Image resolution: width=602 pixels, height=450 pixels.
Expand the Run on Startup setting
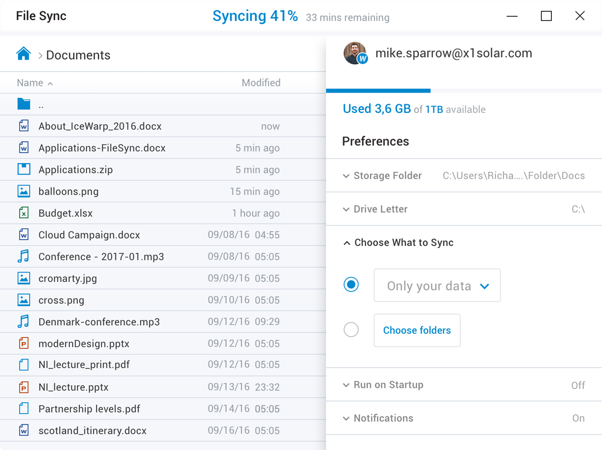383,385
